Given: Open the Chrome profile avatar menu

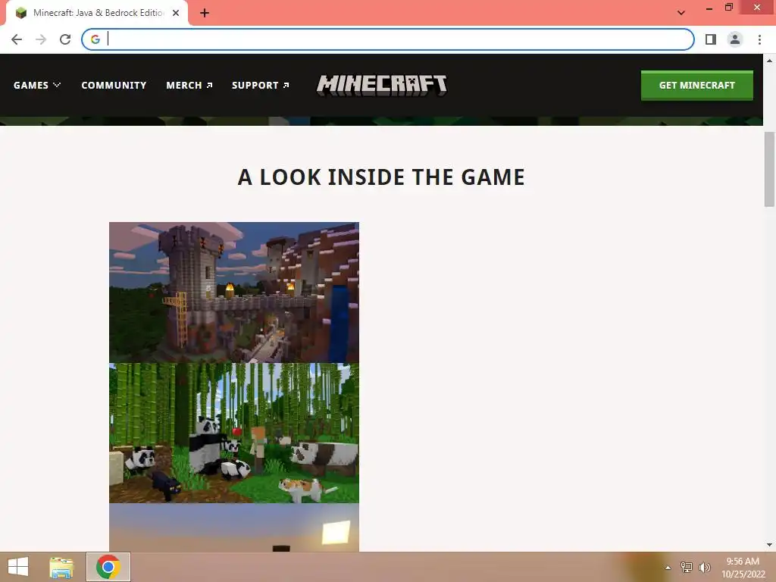Looking at the screenshot, I should [x=735, y=39].
